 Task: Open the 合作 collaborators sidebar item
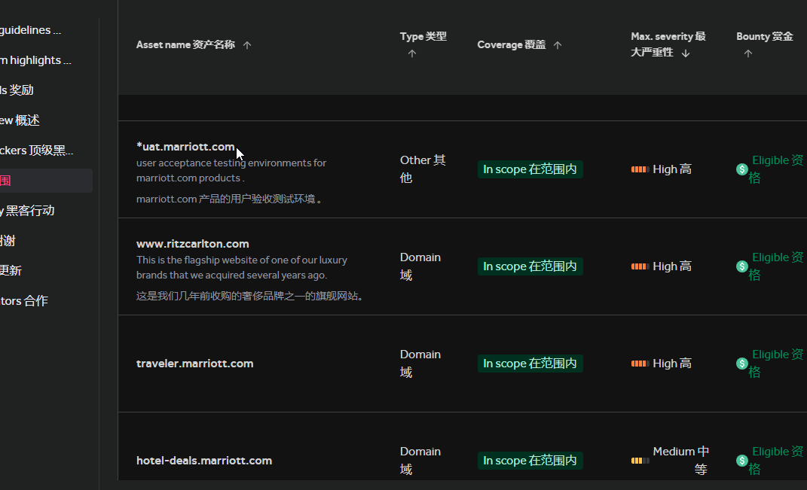tap(24, 301)
